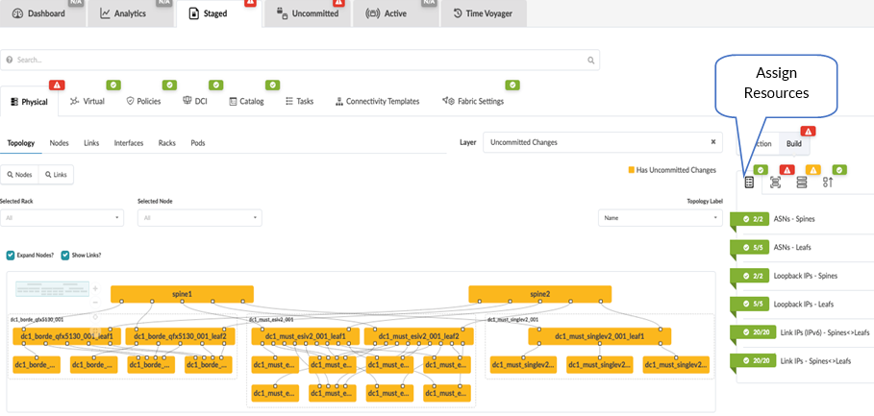Switch to the Pods view tab
Image resolution: width=874 pixels, height=416 pixels.
tap(198, 143)
